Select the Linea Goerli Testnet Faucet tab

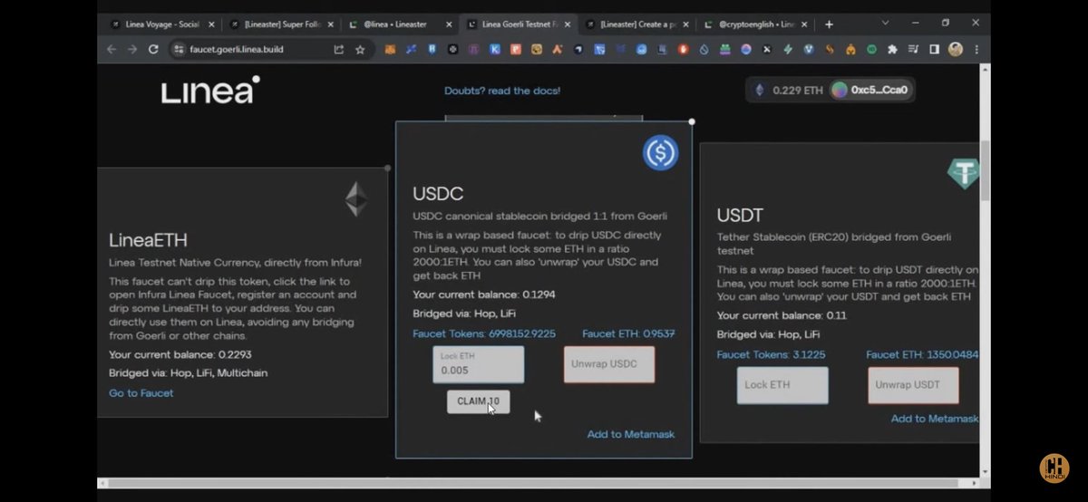click(517, 24)
